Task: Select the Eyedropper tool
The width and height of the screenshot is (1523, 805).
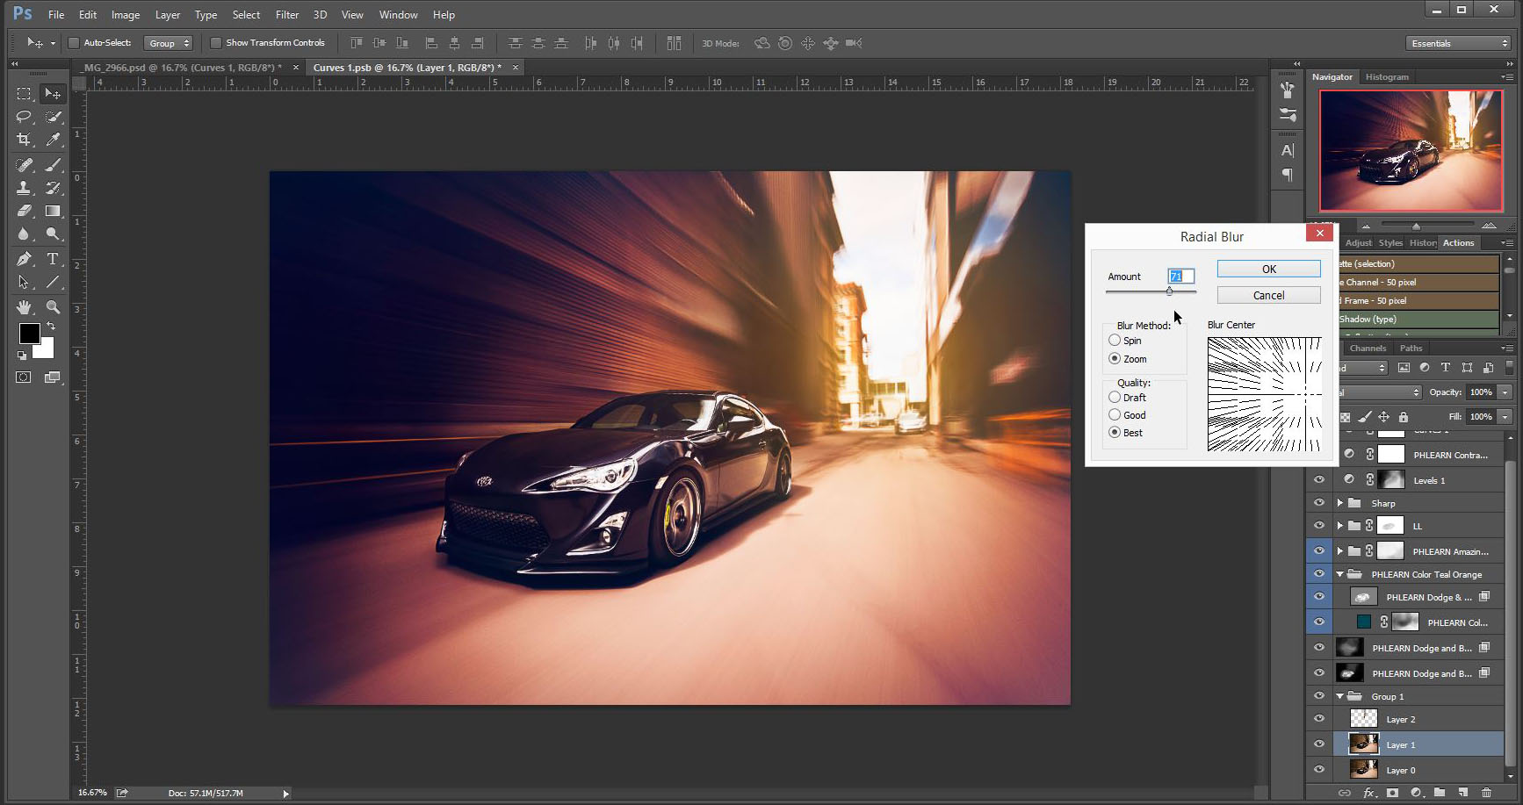Action: coord(53,139)
